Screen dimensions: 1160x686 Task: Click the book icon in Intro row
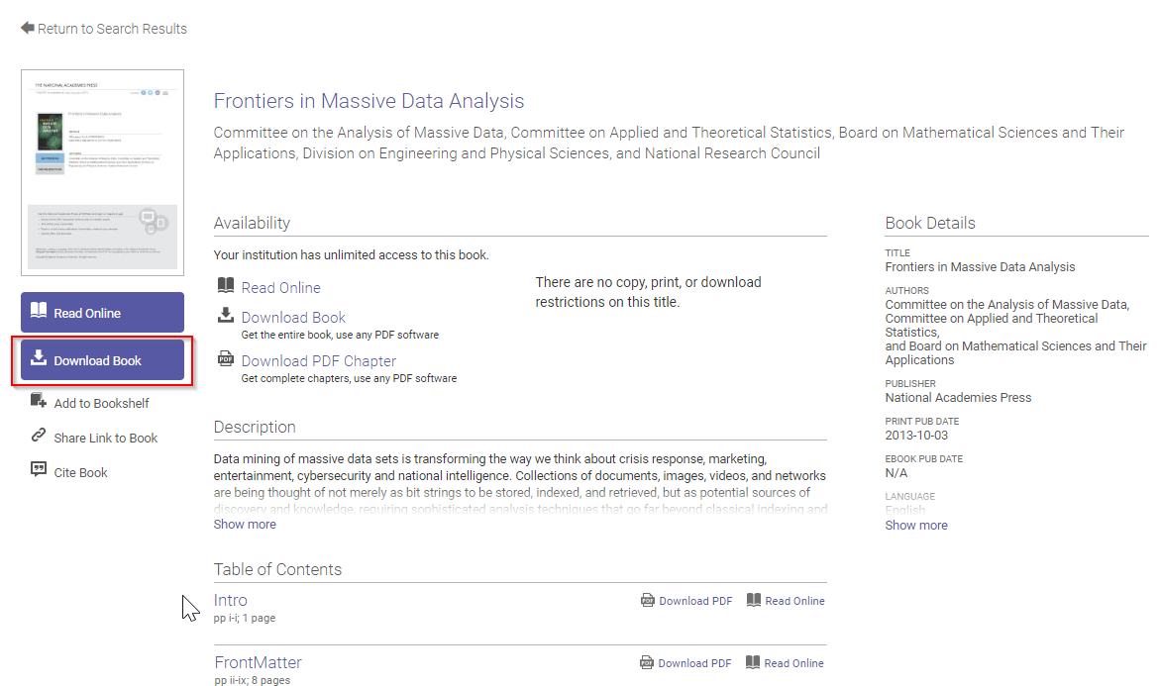pos(754,600)
